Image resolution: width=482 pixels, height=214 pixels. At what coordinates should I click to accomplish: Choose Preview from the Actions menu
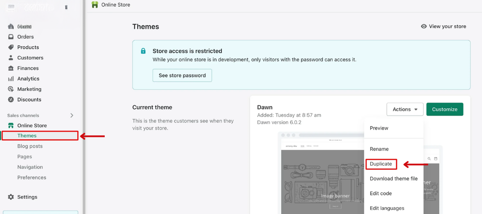(379, 128)
